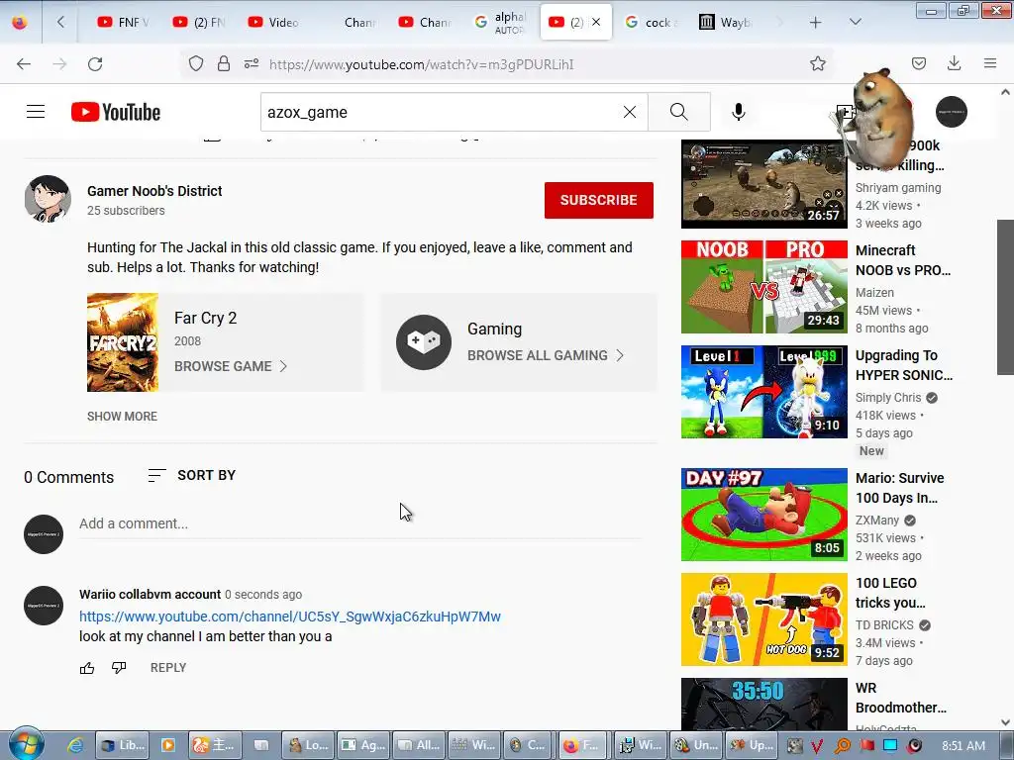
Task: Open Windows Start menu
Action: [26, 744]
